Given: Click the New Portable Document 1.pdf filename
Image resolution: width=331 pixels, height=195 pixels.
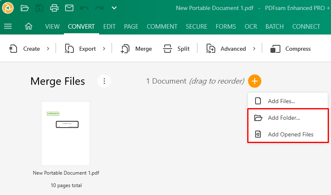Looking at the screenshot, I should pyautogui.click(x=66, y=173).
